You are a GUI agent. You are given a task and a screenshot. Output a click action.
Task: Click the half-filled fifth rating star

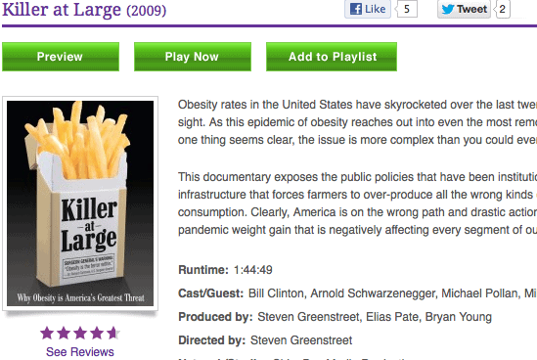(113, 333)
